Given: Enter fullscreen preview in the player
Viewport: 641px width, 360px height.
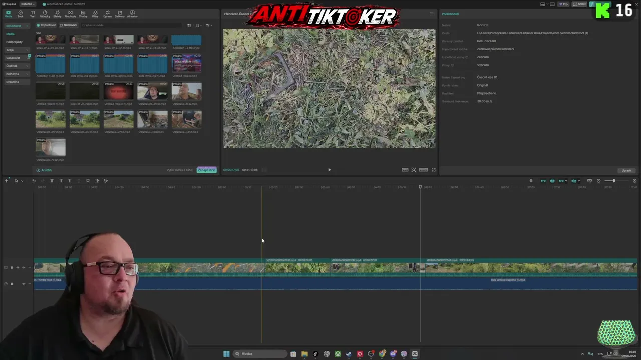Looking at the screenshot, I should [x=434, y=170].
